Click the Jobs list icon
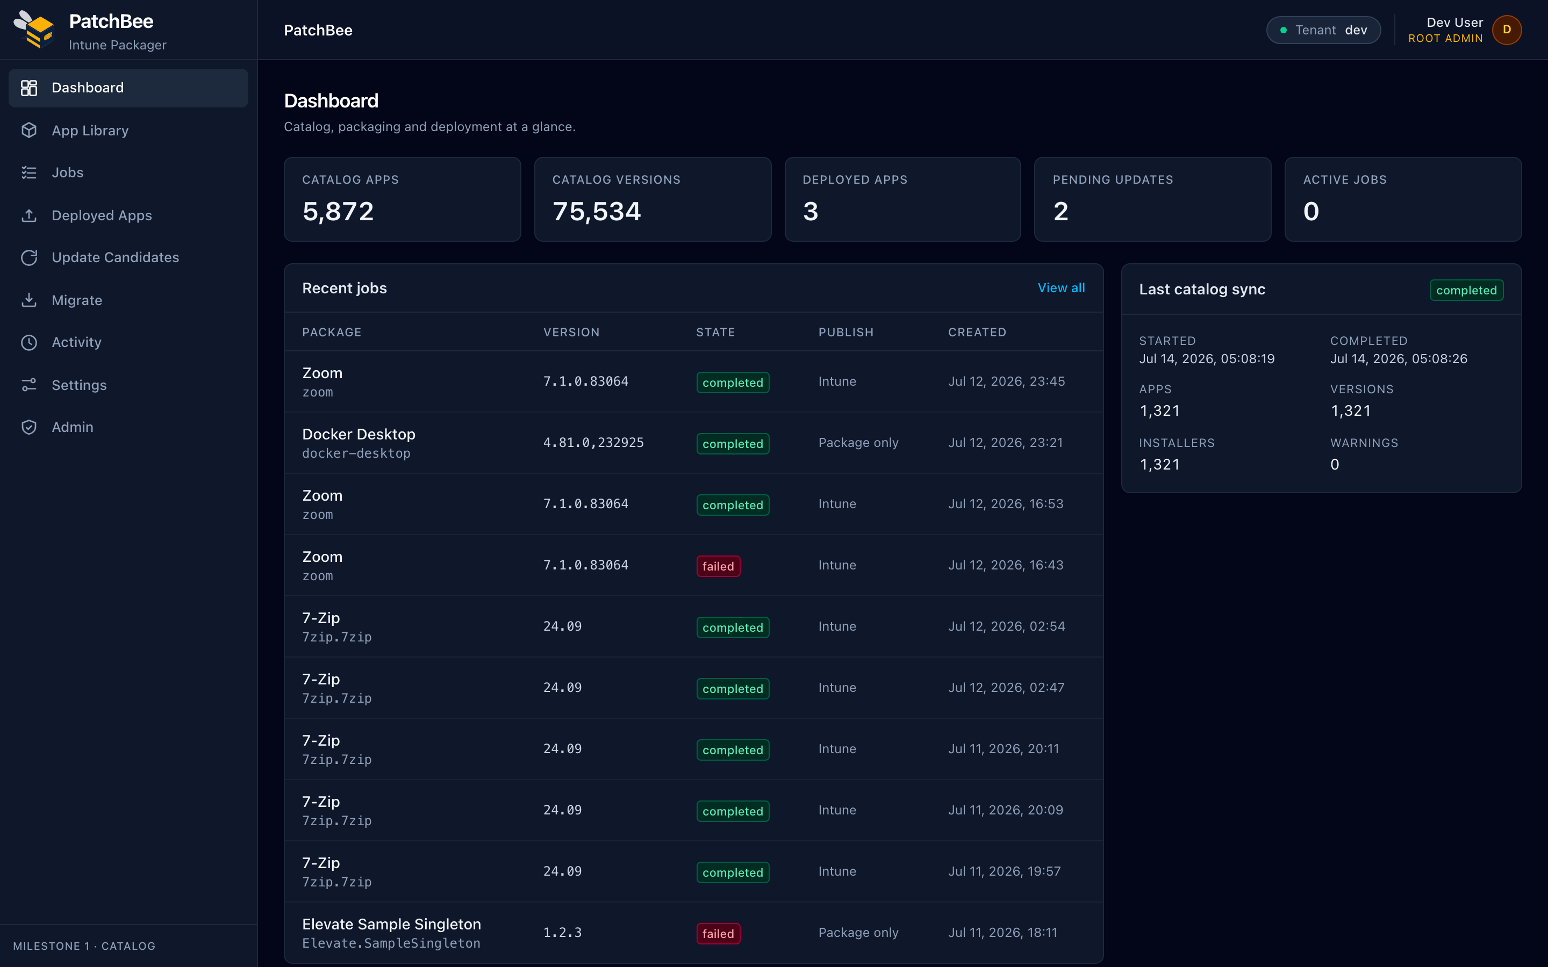 coord(29,172)
